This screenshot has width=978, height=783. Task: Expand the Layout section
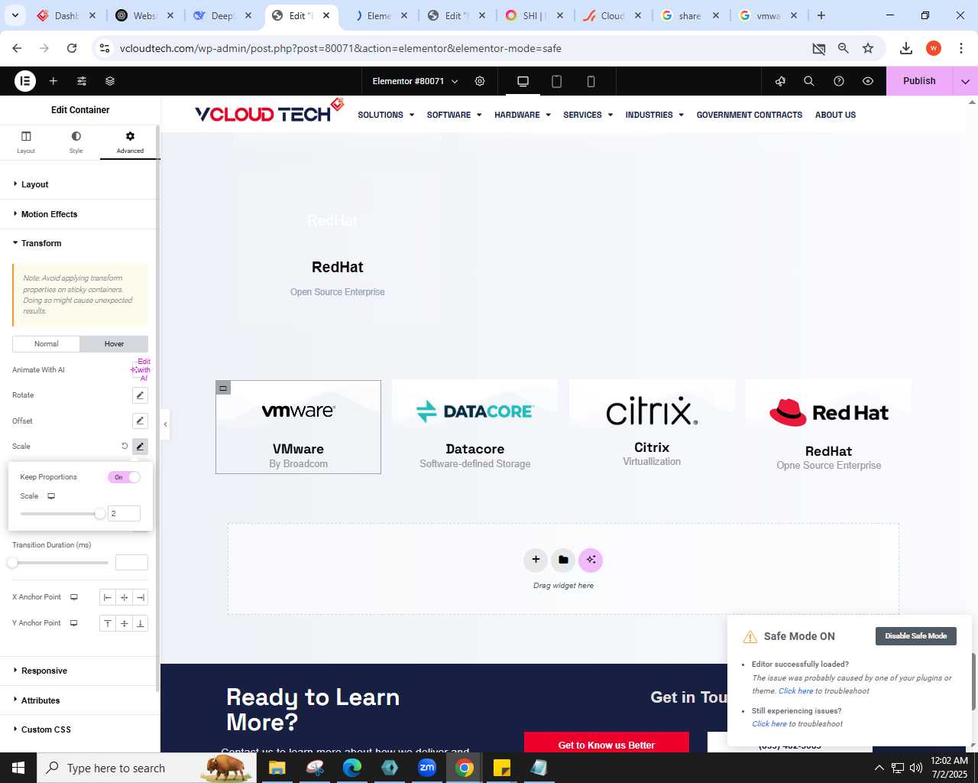(80, 184)
